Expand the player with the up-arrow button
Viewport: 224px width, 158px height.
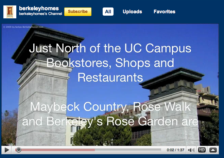[213, 150]
